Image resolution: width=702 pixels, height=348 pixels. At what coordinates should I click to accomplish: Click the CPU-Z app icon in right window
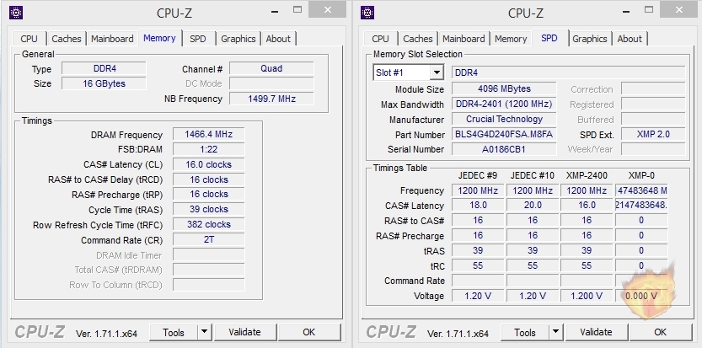pos(367,13)
